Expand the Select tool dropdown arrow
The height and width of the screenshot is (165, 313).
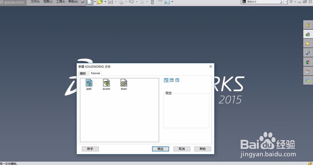tap(147, 2)
